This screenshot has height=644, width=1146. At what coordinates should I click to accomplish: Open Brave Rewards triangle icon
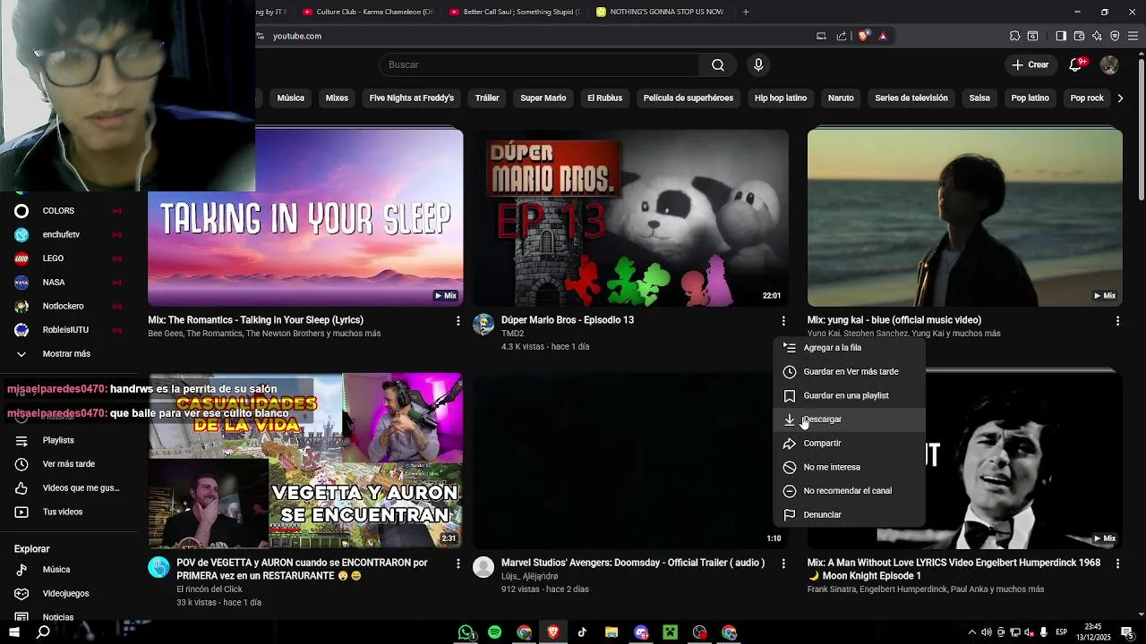coord(883,36)
